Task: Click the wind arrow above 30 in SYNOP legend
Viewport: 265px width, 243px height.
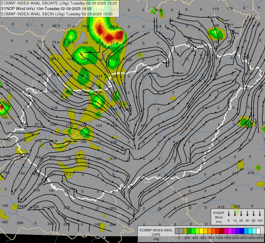Action: coord(247,214)
